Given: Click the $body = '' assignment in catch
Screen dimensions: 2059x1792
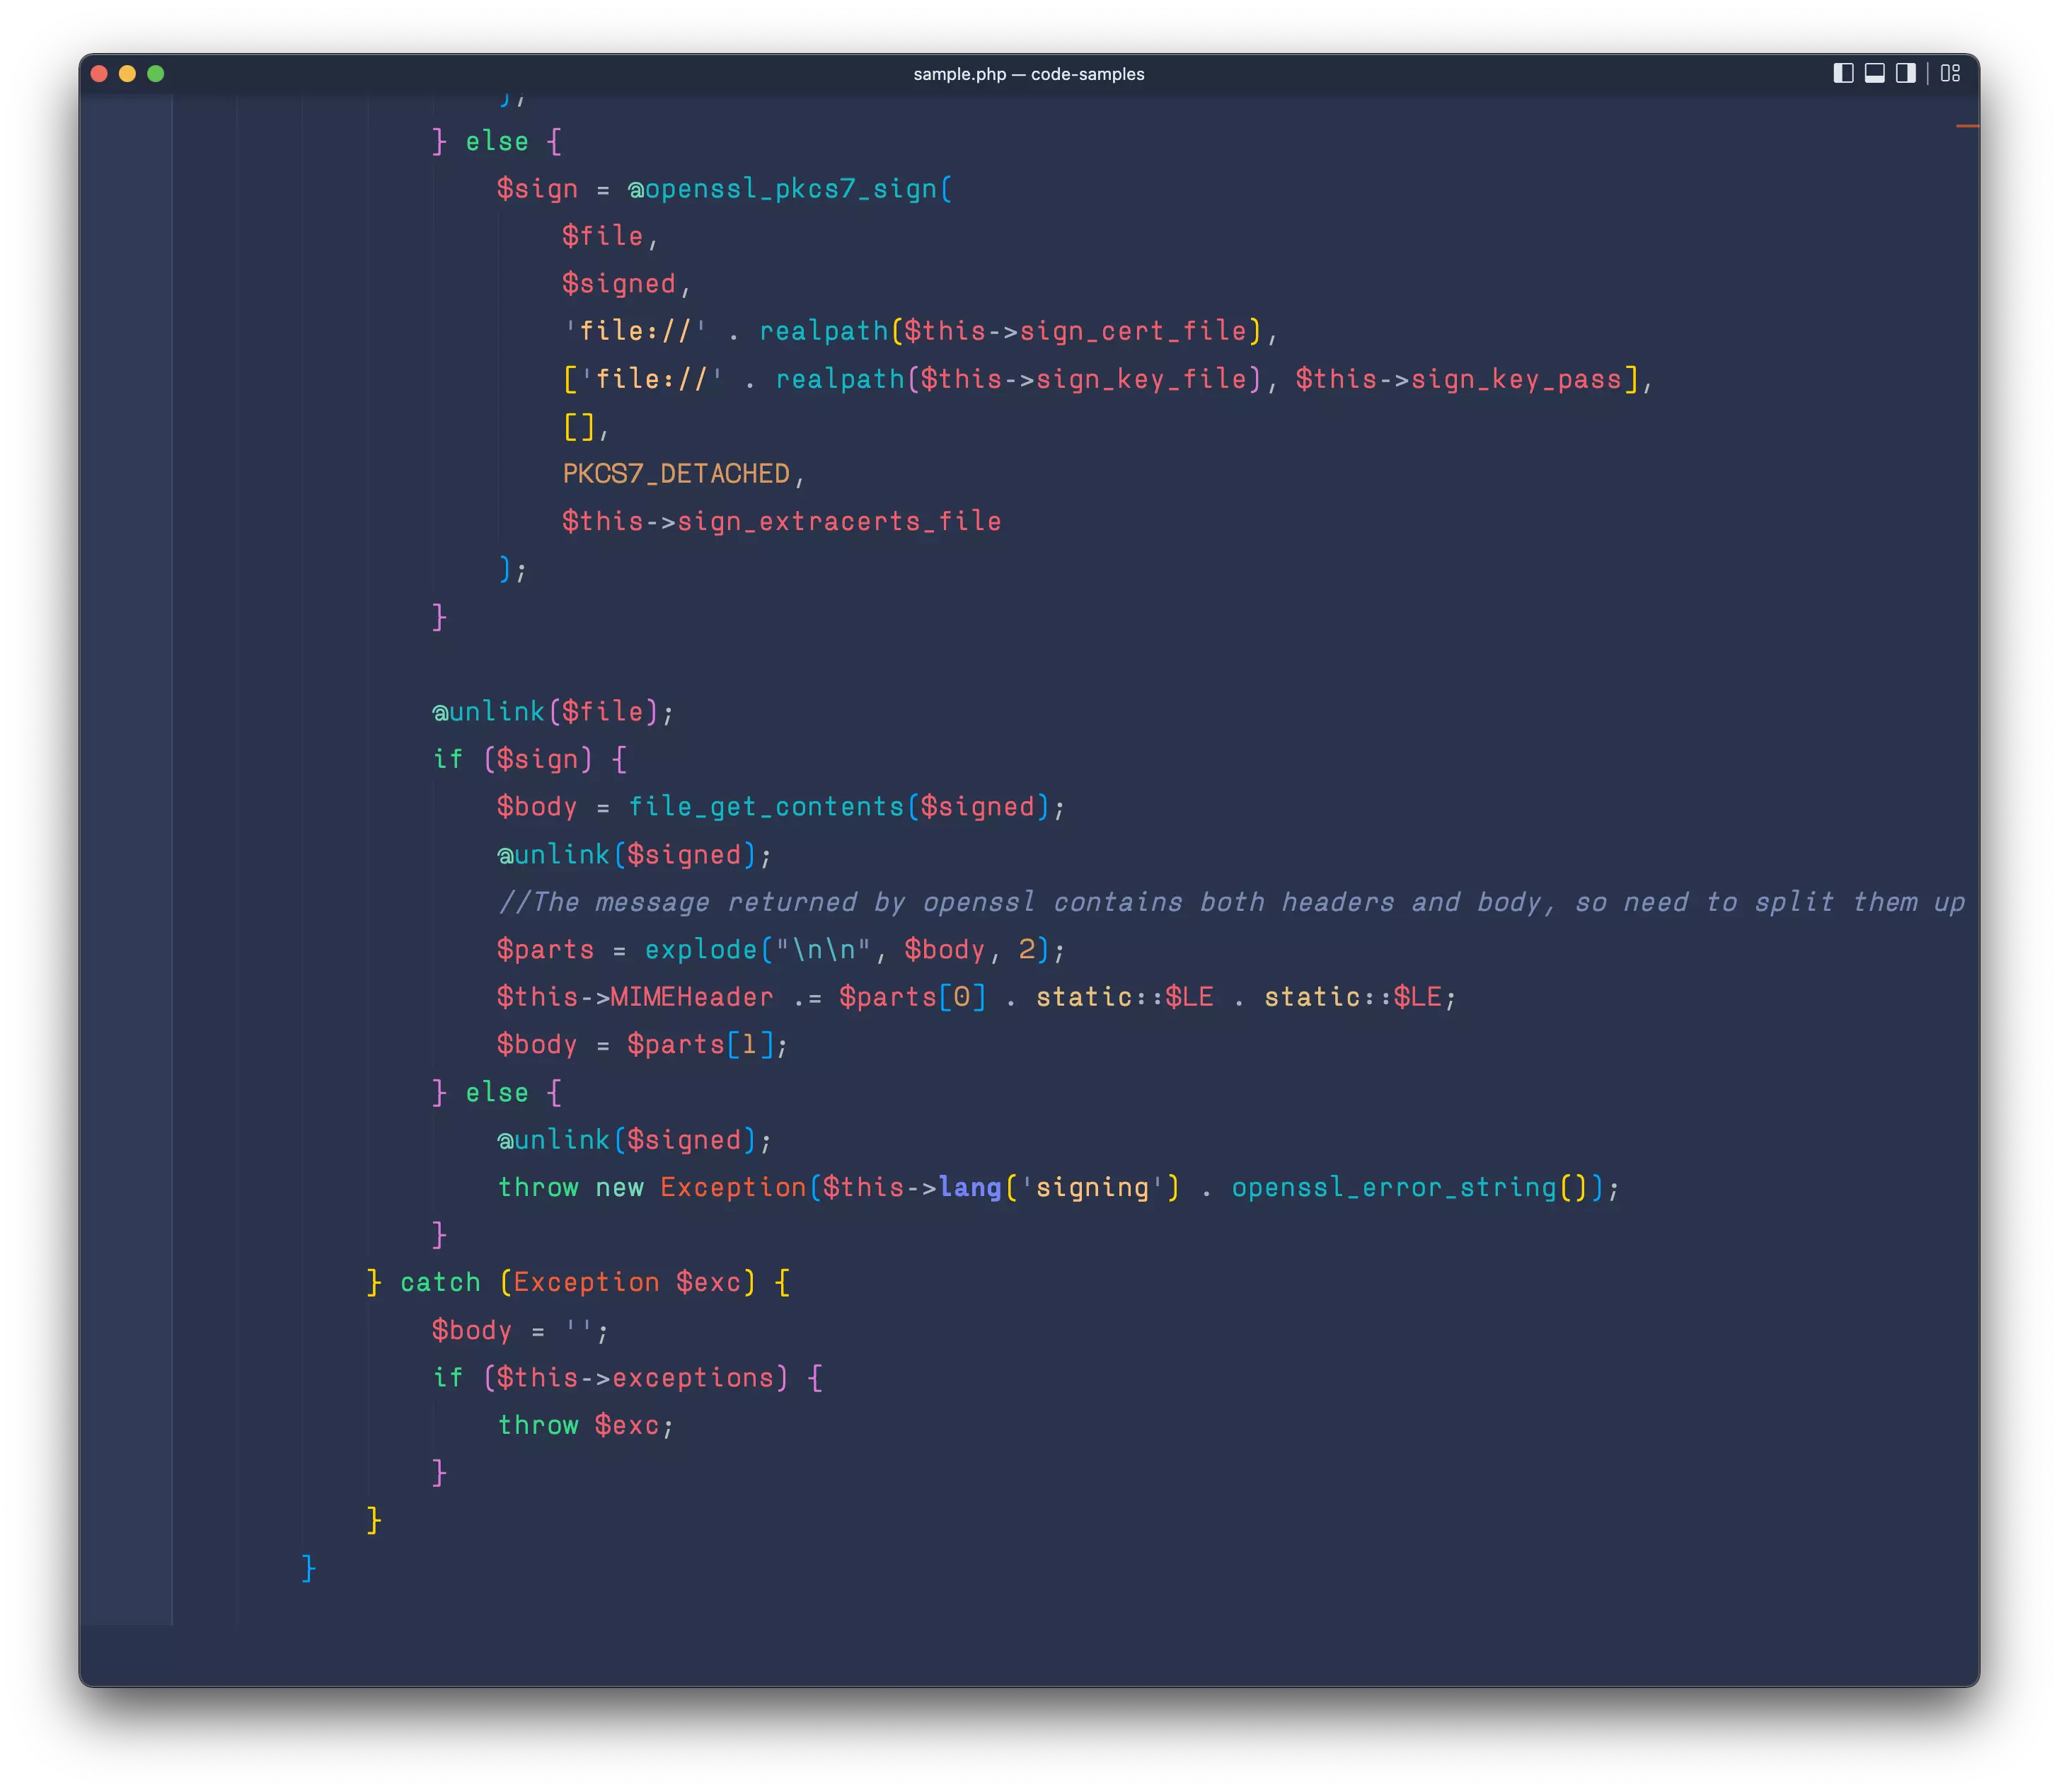Looking at the screenshot, I should tap(520, 1330).
